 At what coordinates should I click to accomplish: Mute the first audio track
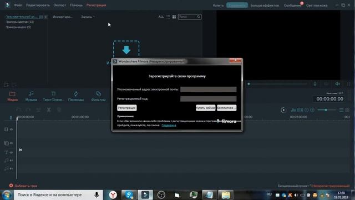[x=11, y=161]
